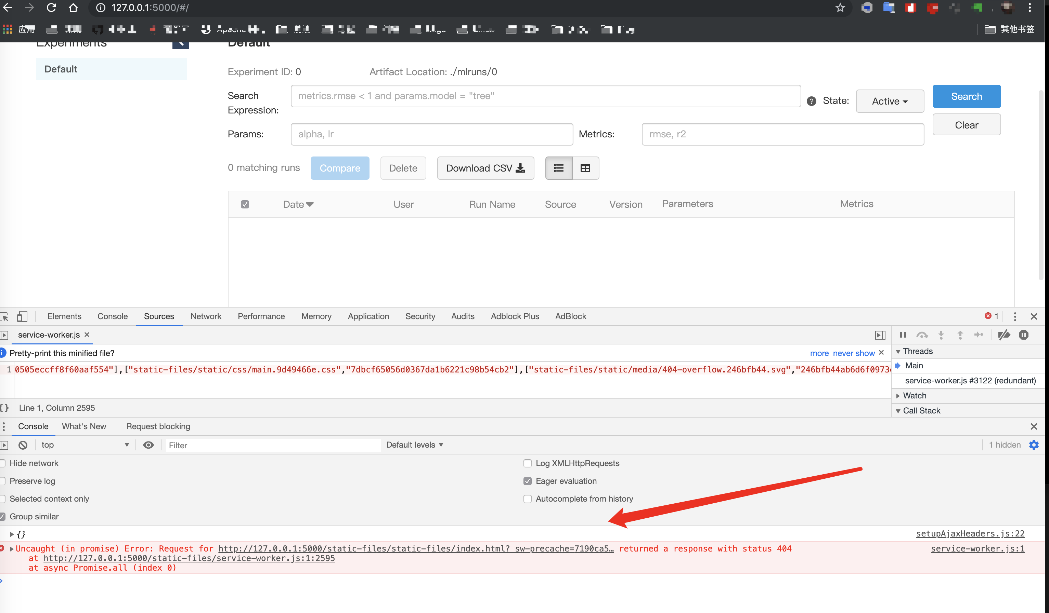Image resolution: width=1049 pixels, height=613 pixels.
Task: Deactivate breakpoints icon in debugger toolbar
Action: (1004, 335)
